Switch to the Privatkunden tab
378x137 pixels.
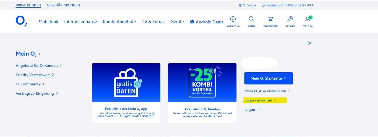(x=28, y=5)
